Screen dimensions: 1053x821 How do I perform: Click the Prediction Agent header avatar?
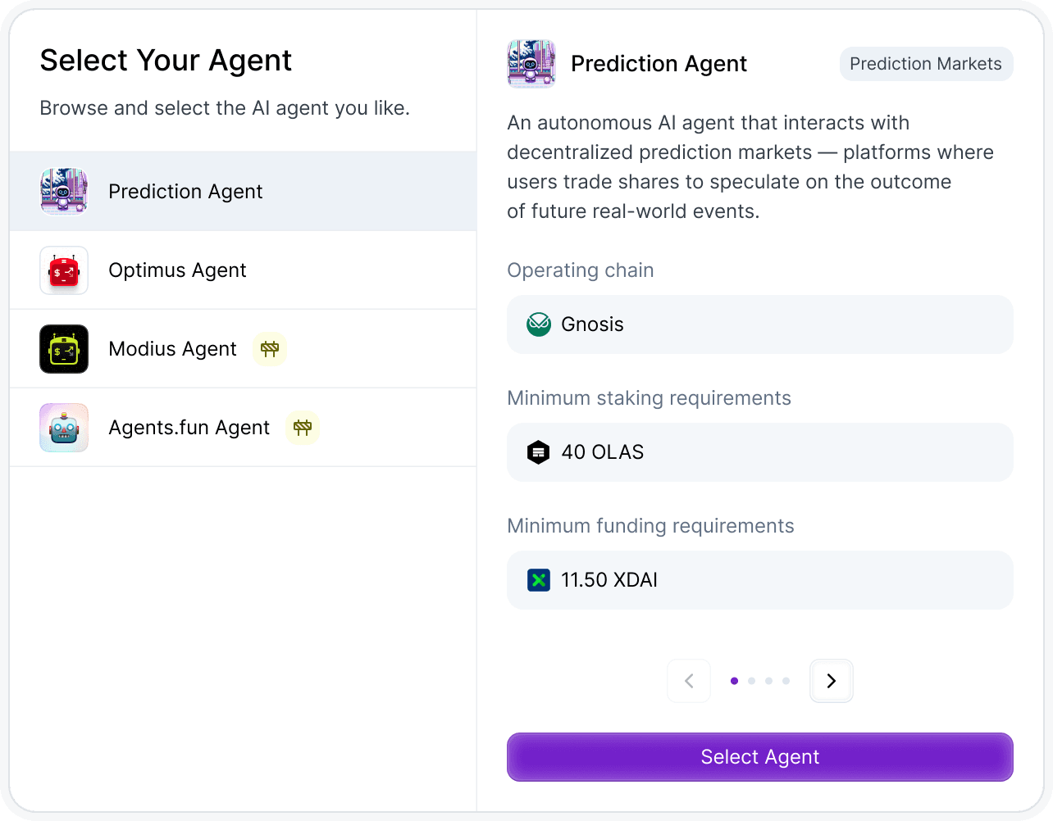click(x=531, y=64)
